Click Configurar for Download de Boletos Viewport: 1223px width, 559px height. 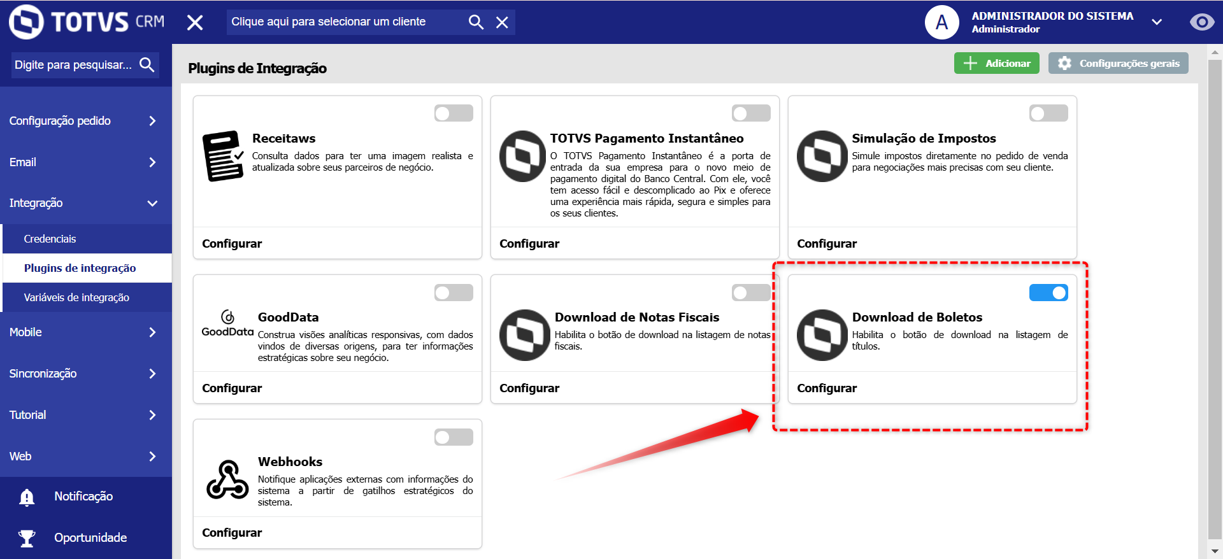[827, 388]
